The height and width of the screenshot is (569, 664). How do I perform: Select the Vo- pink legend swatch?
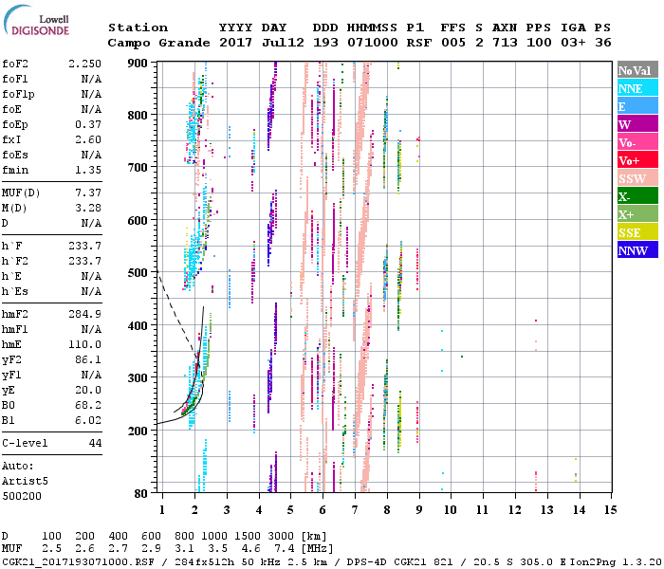(x=637, y=142)
